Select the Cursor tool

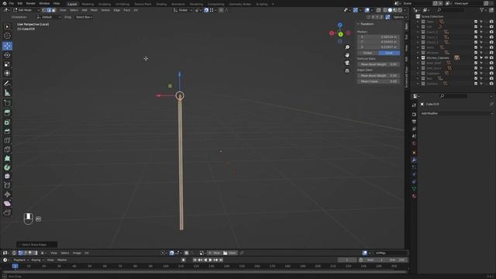[7, 36]
